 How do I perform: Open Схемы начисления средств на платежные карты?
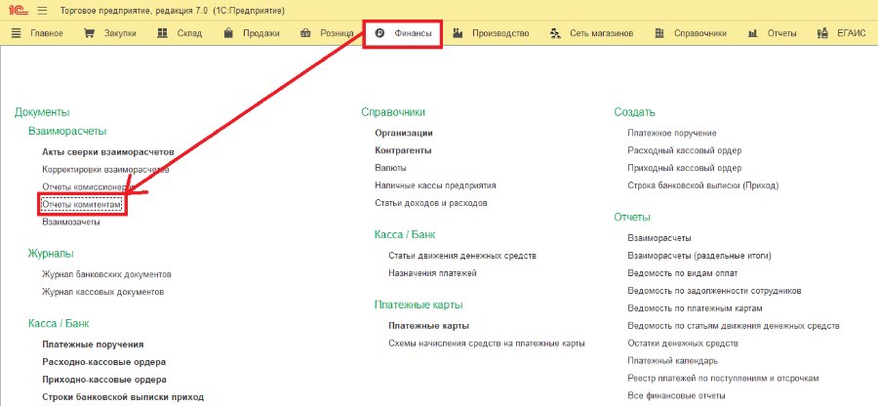[487, 344]
